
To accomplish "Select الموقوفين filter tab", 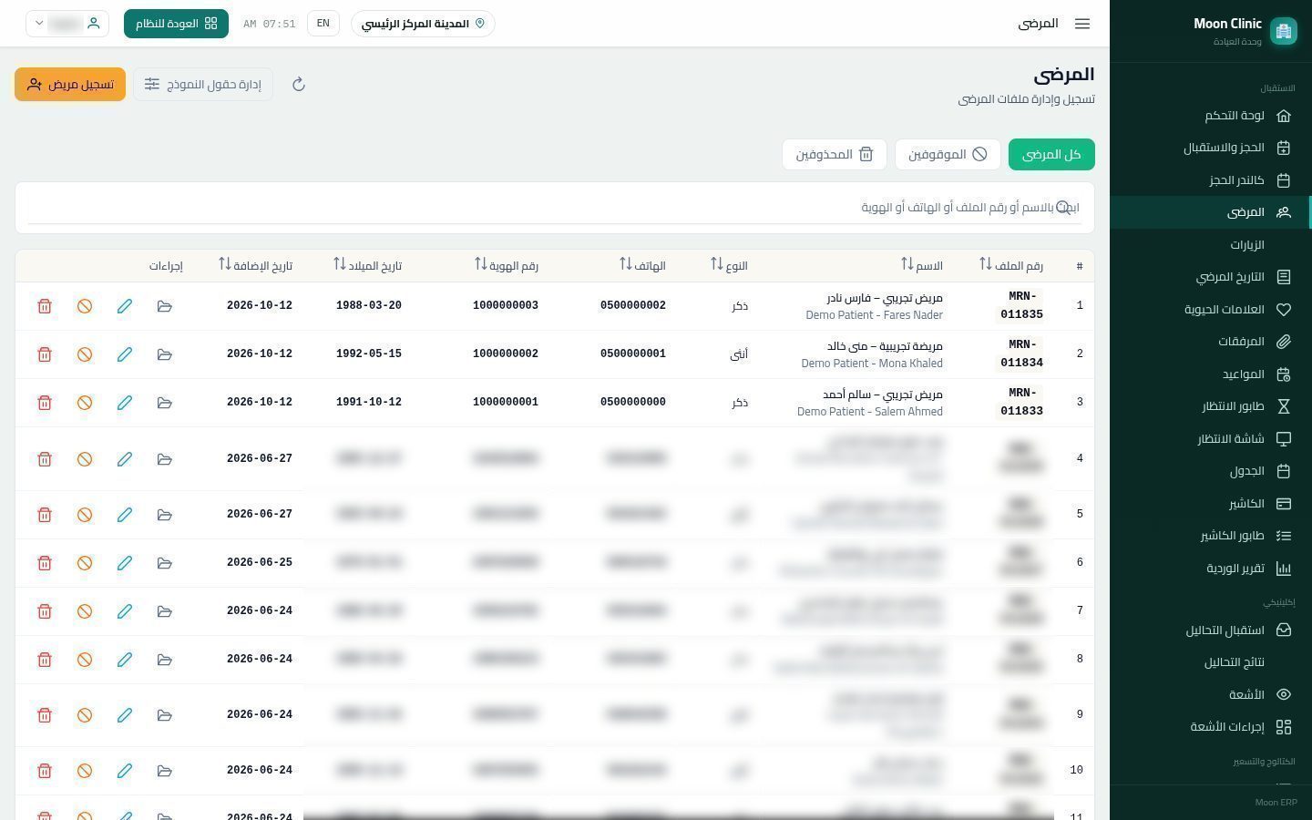I will pyautogui.click(x=948, y=155).
